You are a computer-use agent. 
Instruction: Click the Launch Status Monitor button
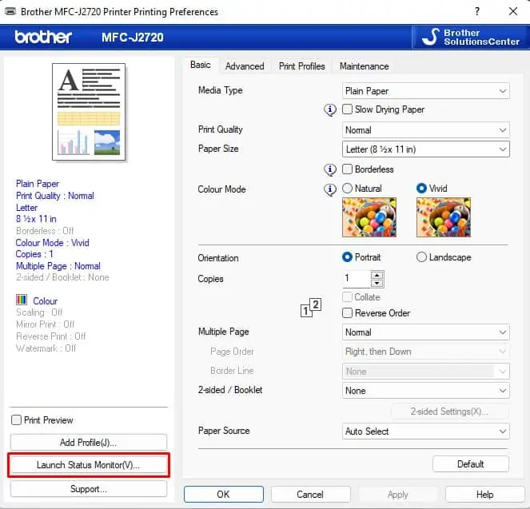[x=88, y=465]
